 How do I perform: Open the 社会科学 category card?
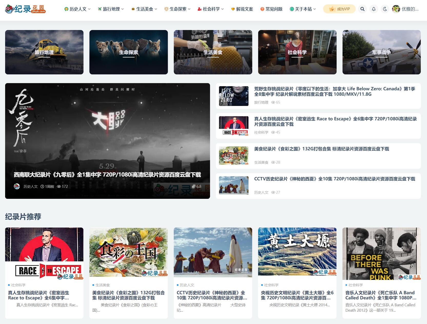(297, 52)
